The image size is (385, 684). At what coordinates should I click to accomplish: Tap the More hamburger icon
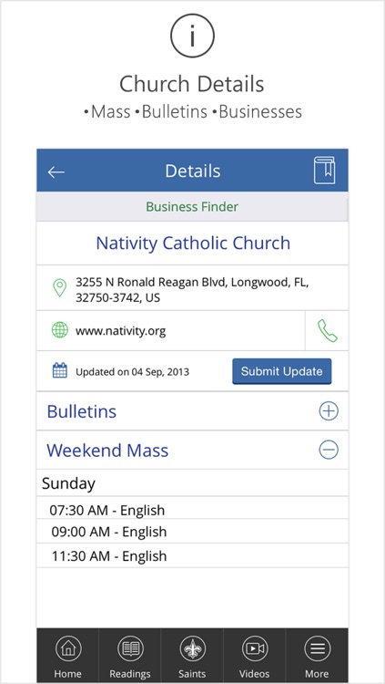[x=317, y=648]
